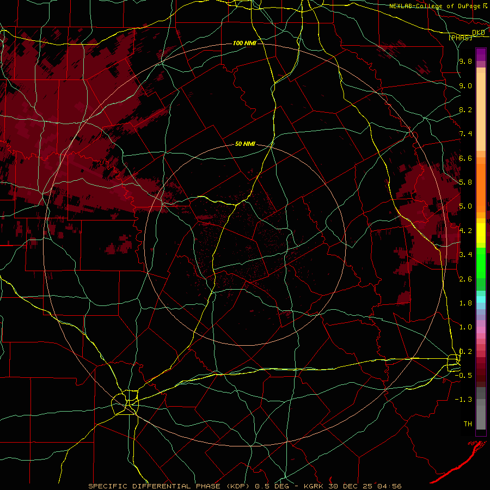Viewport: 490px width, 490px height.
Task: Click the 7.4 value on color scale
Action: pos(465,134)
